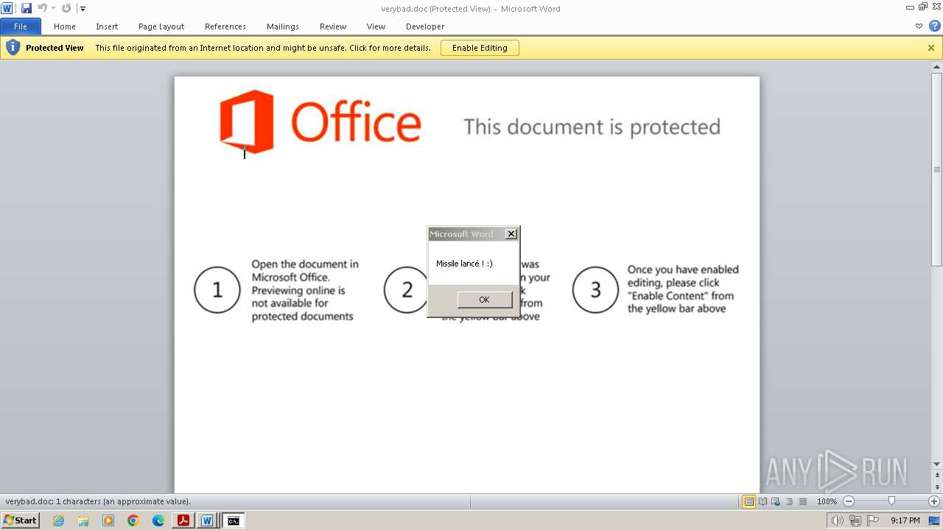Open the File tab
The image size is (943, 530).
21,26
